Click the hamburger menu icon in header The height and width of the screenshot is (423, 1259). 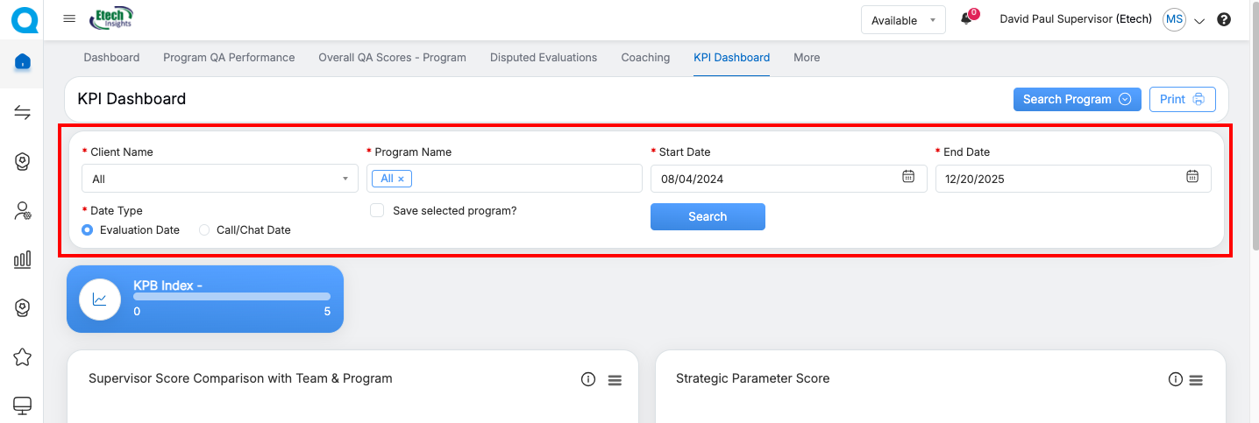(69, 19)
